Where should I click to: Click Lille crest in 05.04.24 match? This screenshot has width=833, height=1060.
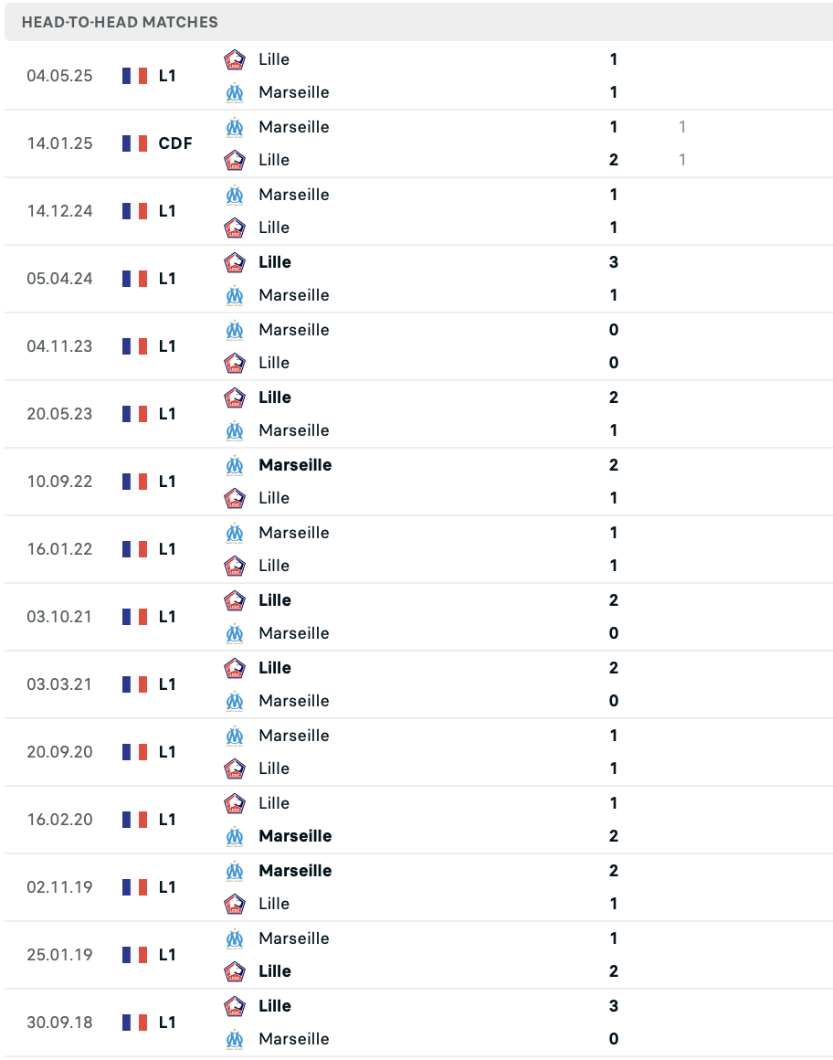tap(235, 262)
